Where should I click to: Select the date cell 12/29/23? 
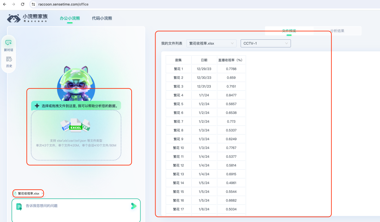(204, 69)
